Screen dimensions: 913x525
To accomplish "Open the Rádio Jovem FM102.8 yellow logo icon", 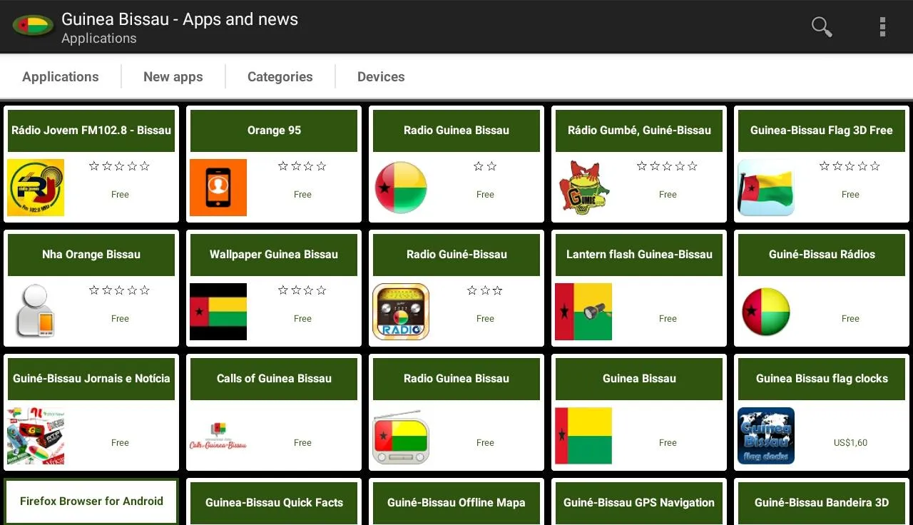I will 36,188.
